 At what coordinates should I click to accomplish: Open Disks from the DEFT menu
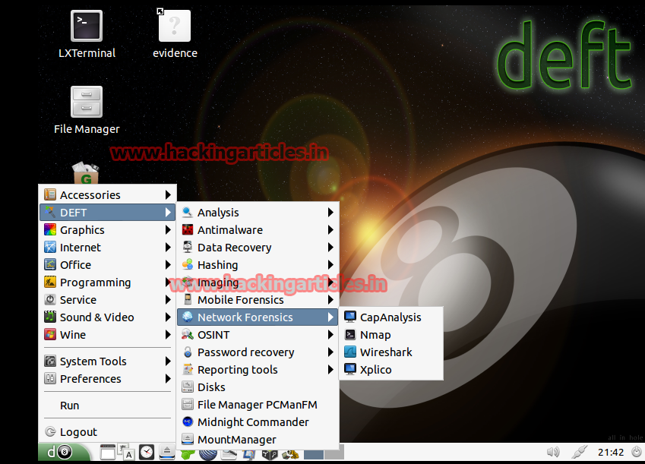coord(258,387)
